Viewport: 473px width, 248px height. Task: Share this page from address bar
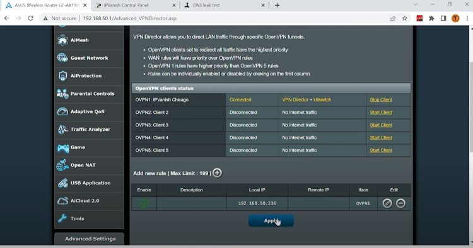pos(392,18)
